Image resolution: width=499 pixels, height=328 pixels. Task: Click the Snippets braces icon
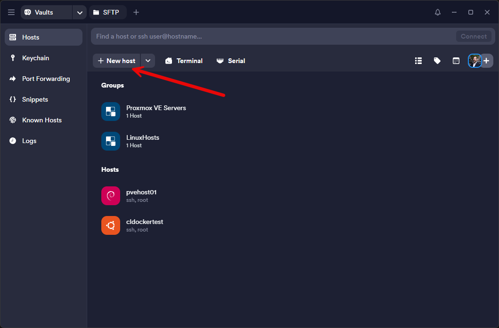pyautogui.click(x=13, y=99)
